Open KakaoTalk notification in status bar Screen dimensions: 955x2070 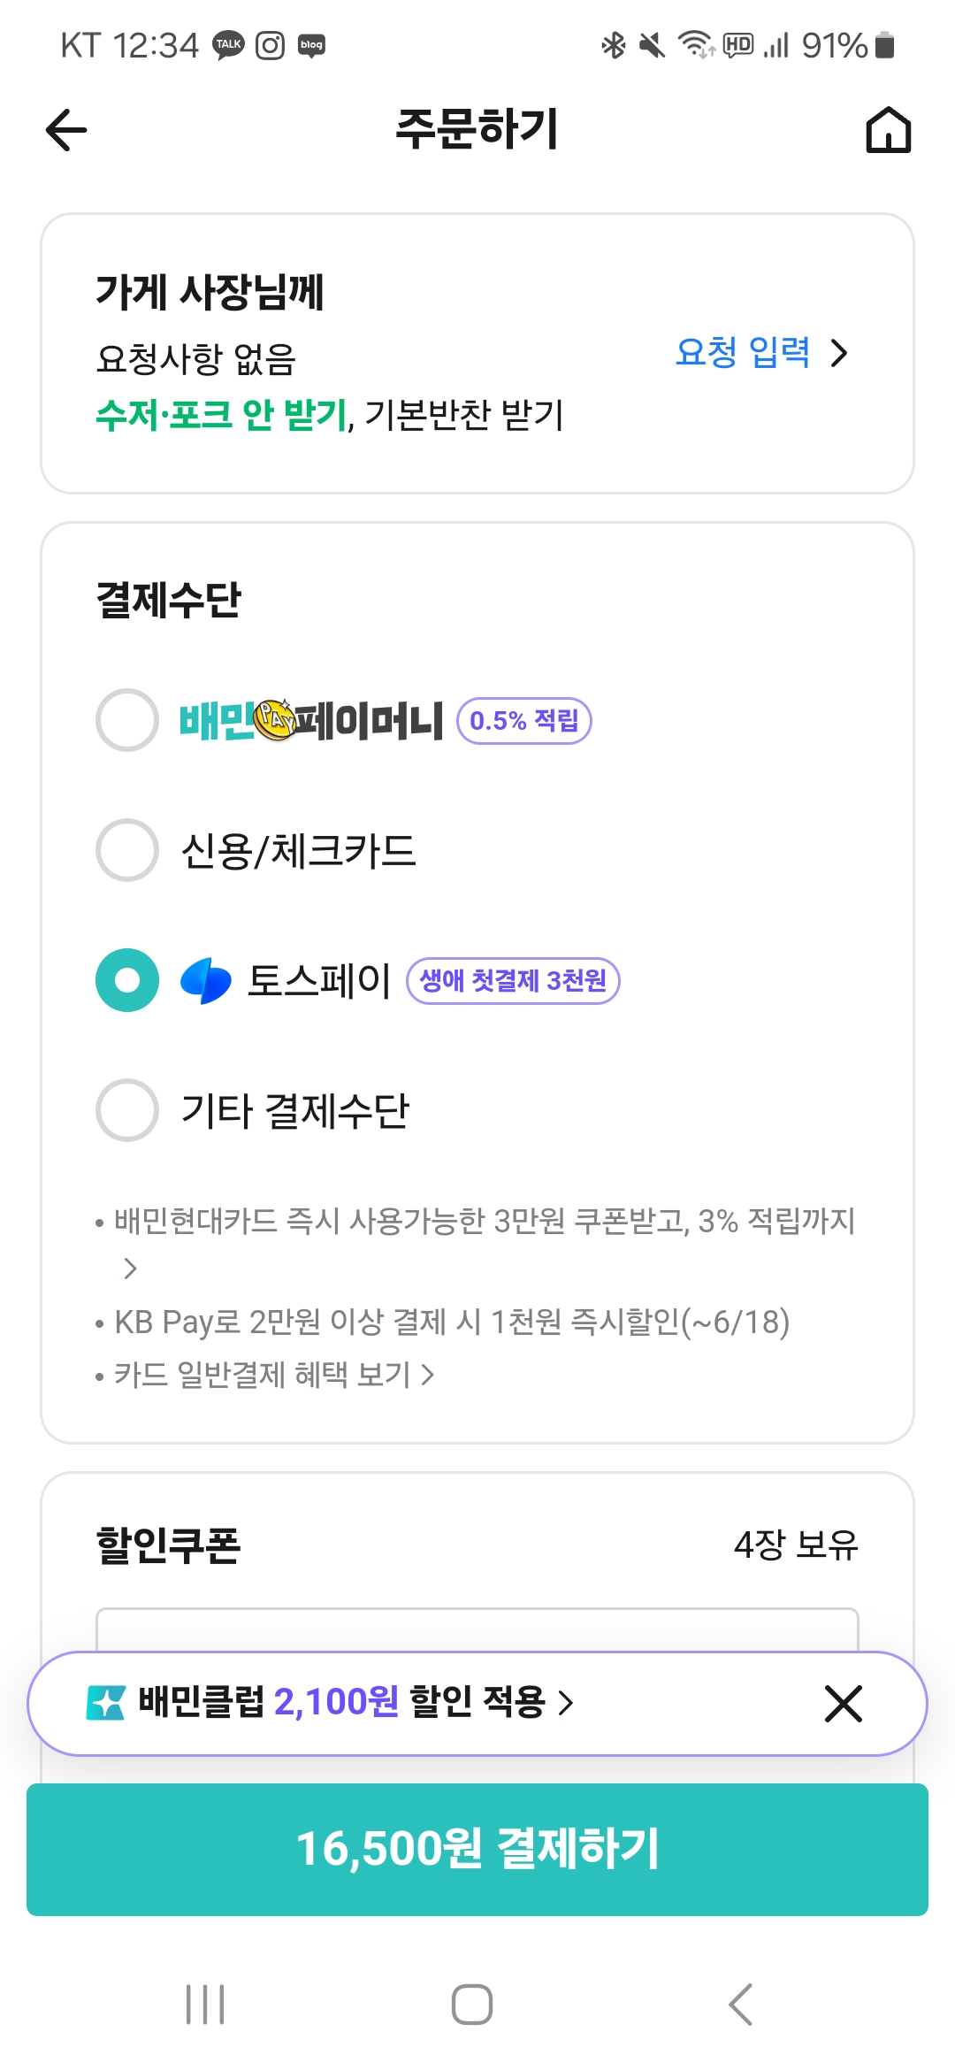point(228,45)
